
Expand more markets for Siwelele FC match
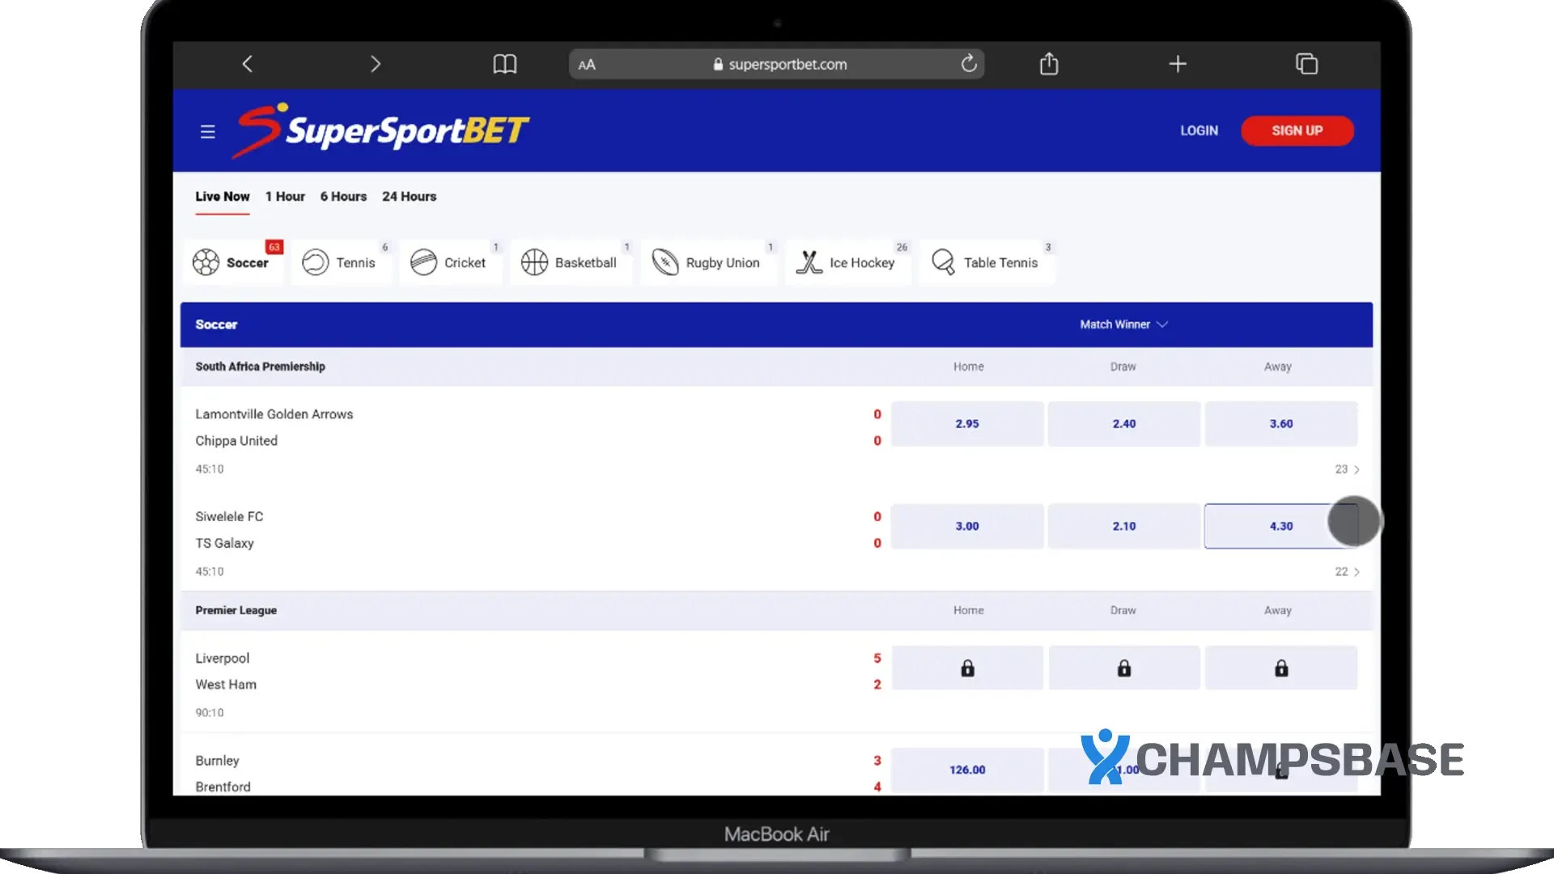[1346, 571]
